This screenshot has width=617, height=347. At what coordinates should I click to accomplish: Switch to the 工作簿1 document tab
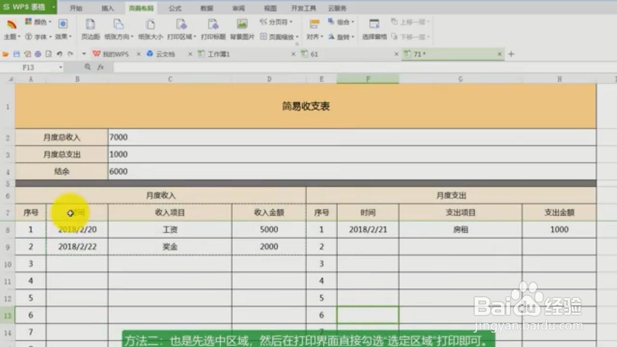[x=220, y=54]
